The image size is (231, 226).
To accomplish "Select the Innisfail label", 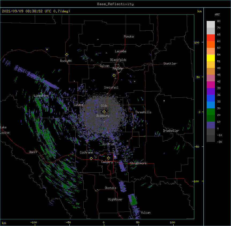I will pos(111,88).
